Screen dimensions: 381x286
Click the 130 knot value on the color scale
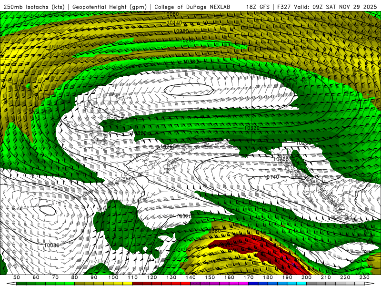[171, 277]
